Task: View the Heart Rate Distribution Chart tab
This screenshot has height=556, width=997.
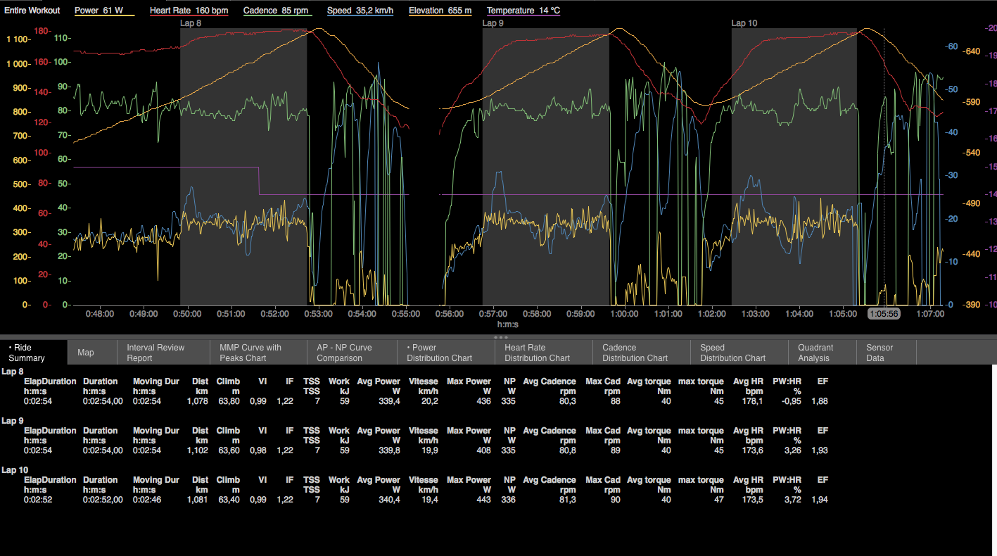Action: tap(537, 353)
